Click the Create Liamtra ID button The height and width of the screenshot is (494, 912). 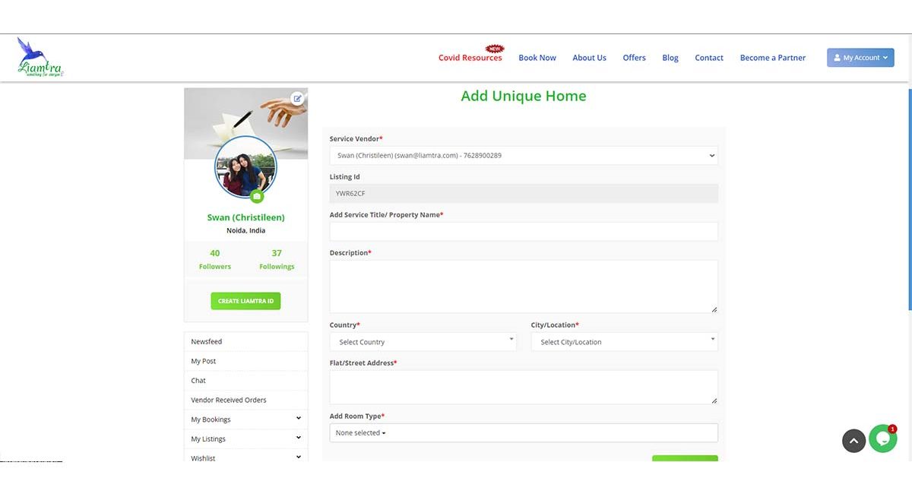pyautogui.click(x=245, y=301)
